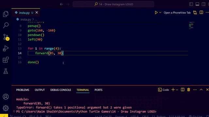Open remote window yellow status bar icon
Image resolution: width=209 pixels, height=117 pixels.
click(x=4, y=116)
